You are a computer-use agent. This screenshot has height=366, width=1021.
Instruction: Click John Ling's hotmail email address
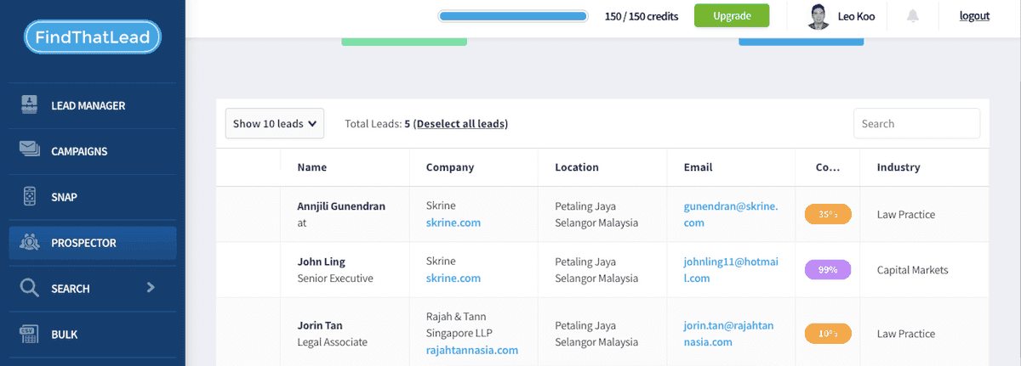click(730, 270)
